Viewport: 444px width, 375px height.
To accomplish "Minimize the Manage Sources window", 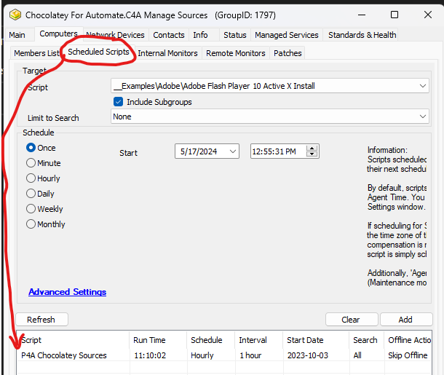I will (x=362, y=15).
